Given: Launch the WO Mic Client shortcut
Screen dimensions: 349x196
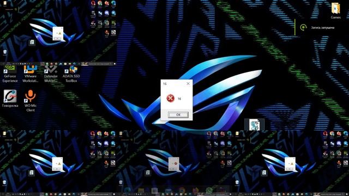Looking at the screenshot, I should 31,101.
